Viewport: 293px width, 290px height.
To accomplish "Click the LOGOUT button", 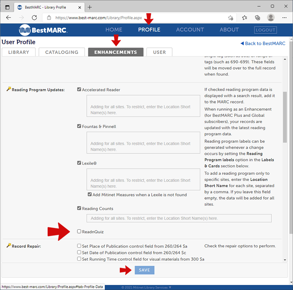I will tap(265, 30).
